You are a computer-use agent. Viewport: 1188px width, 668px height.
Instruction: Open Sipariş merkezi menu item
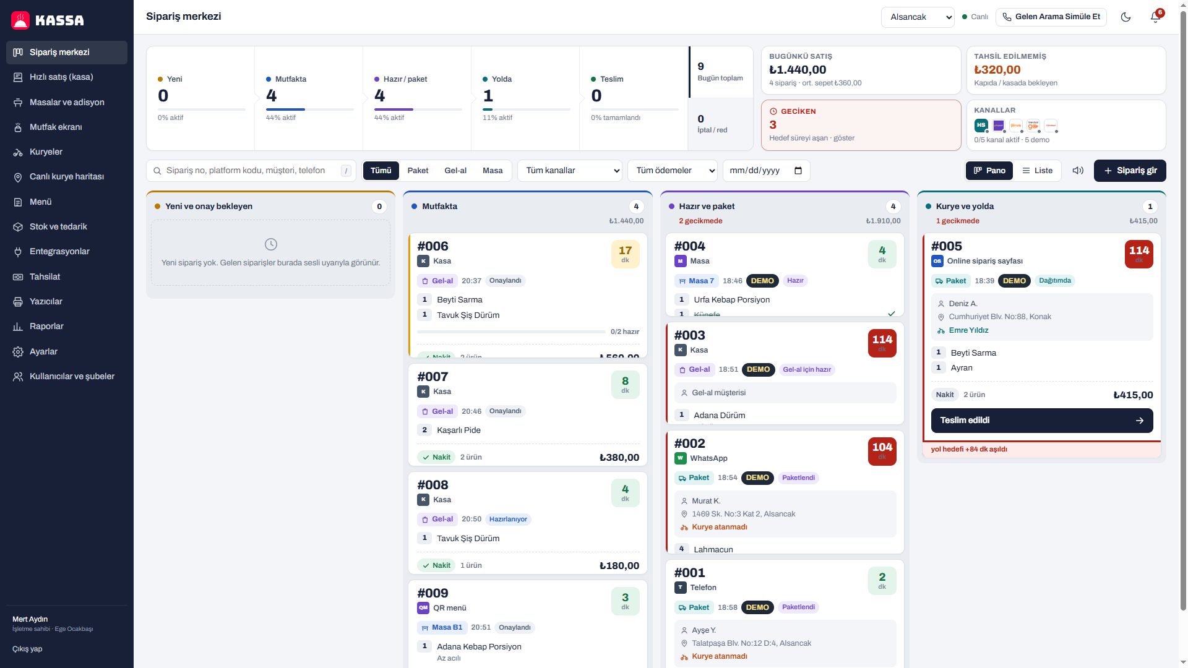point(67,52)
